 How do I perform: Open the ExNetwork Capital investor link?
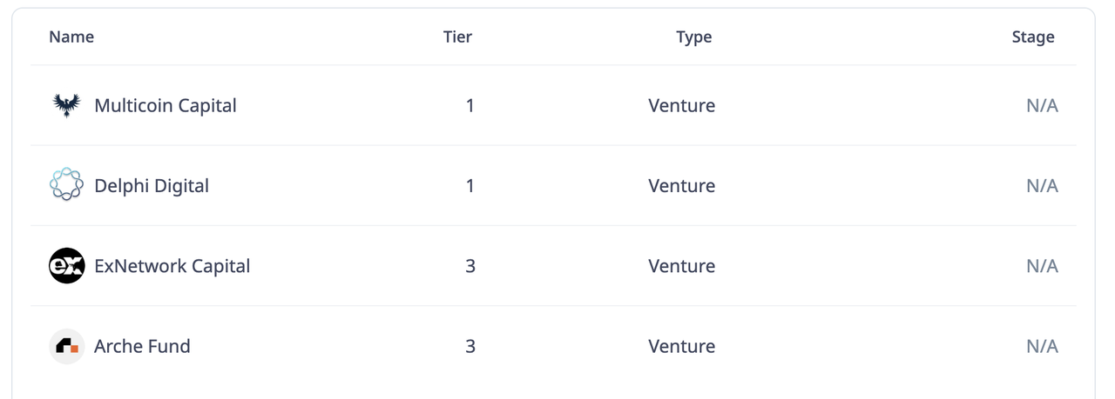pyautogui.click(x=172, y=266)
